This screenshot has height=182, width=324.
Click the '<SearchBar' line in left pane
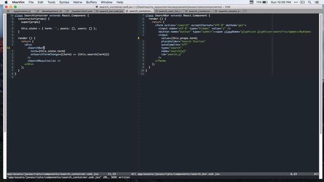point(36,48)
